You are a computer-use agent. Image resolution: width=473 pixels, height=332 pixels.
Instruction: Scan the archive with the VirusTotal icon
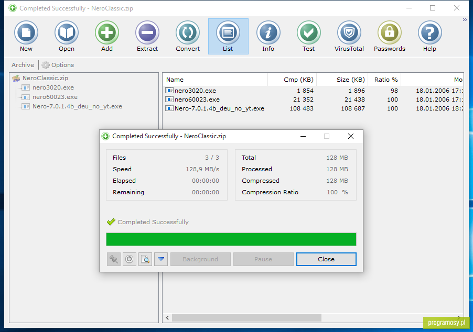tap(349, 32)
